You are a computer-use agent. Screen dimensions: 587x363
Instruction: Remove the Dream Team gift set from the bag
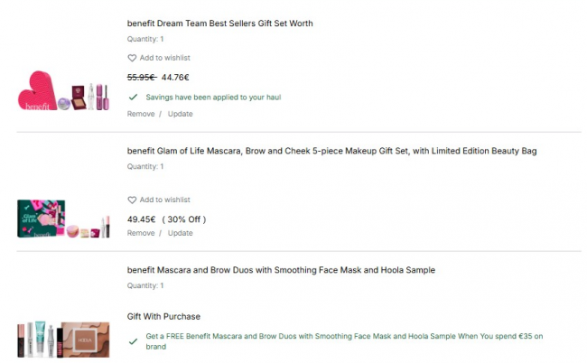141,114
